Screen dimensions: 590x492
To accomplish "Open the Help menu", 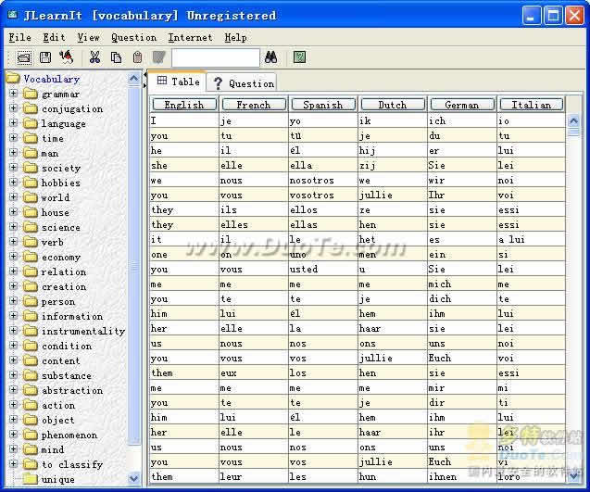I will coord(236,38).
